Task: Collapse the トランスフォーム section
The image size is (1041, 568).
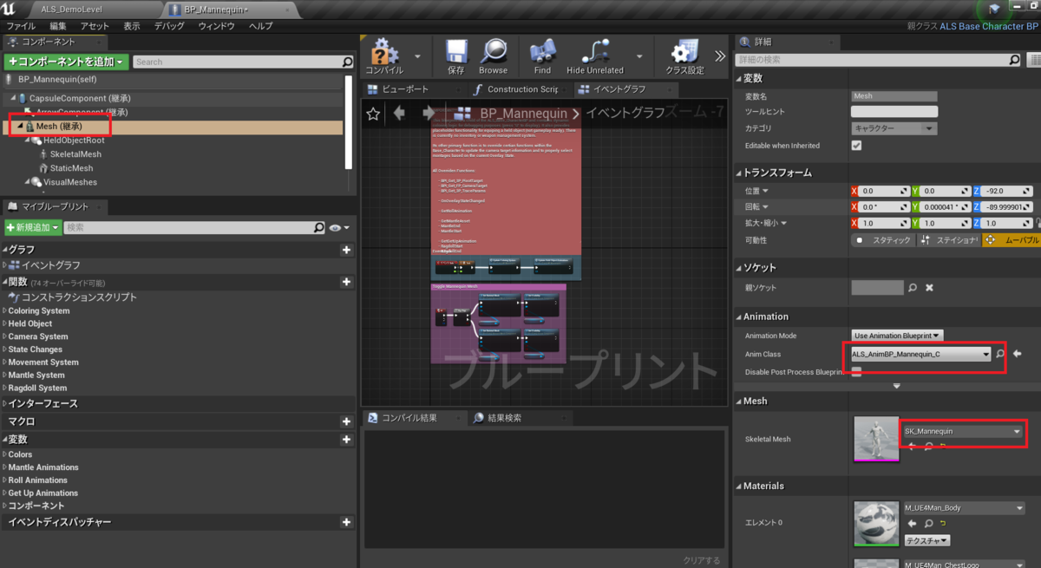Action: coord(740,173)
